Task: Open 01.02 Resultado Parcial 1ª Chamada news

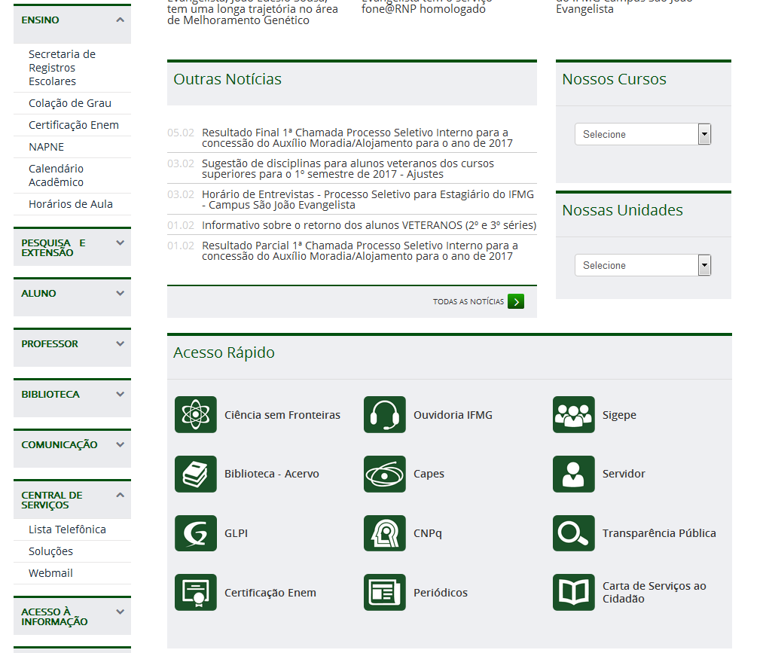Action: (359, 251)
